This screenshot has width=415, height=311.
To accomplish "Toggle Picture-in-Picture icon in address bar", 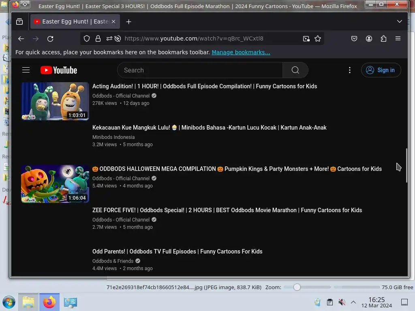I will [306, 38].
